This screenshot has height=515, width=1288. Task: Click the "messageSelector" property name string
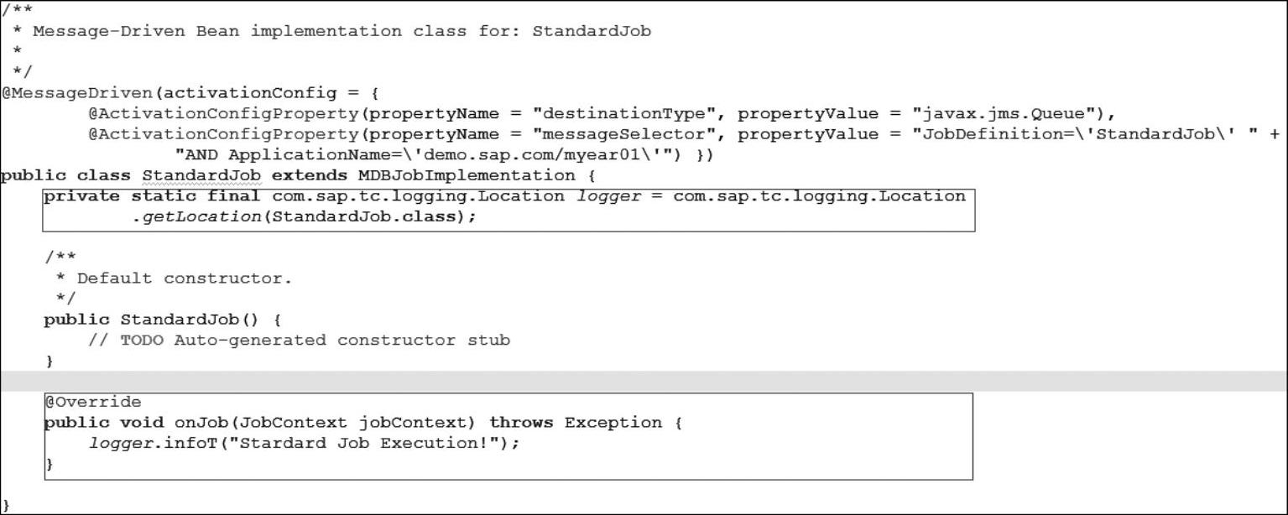tap(625, 134)
